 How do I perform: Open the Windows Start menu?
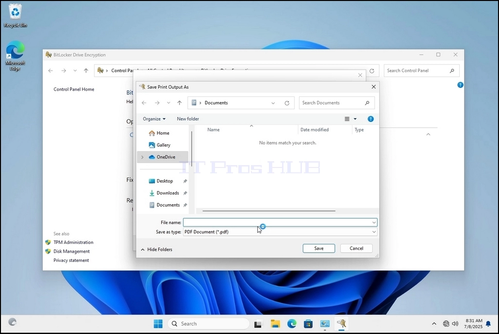tap(158, 324)
